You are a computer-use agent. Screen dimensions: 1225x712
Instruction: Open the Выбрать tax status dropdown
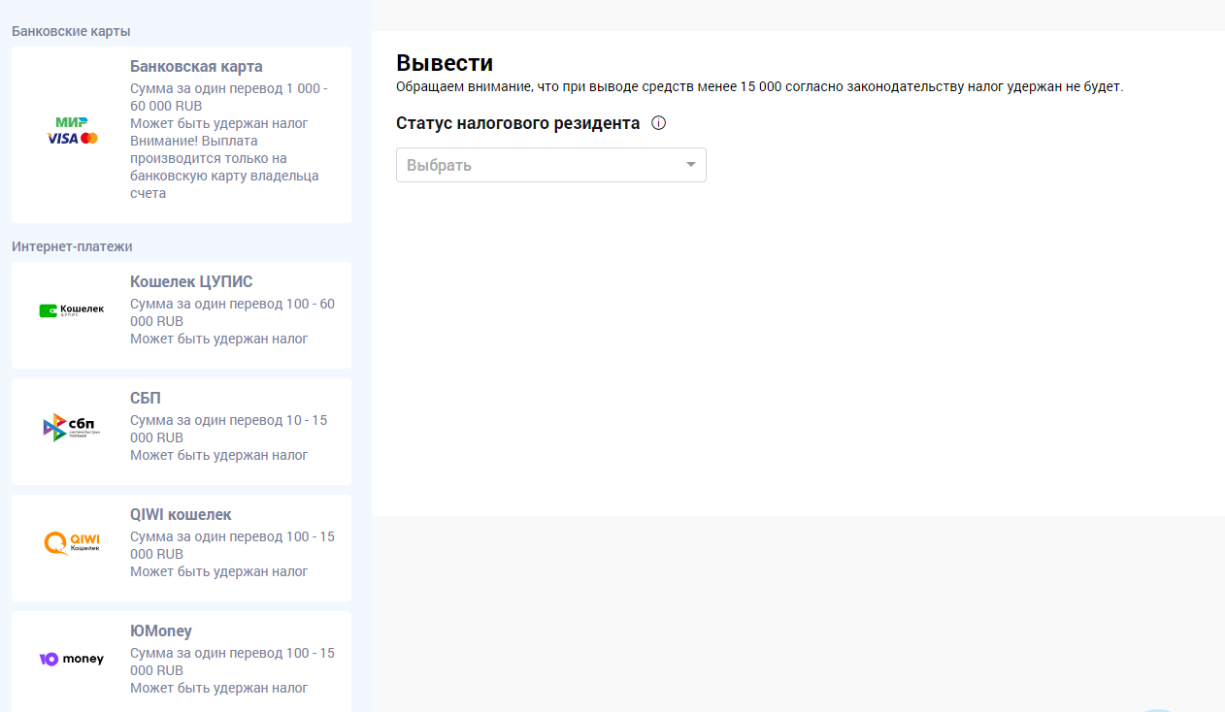coord(550,165)
